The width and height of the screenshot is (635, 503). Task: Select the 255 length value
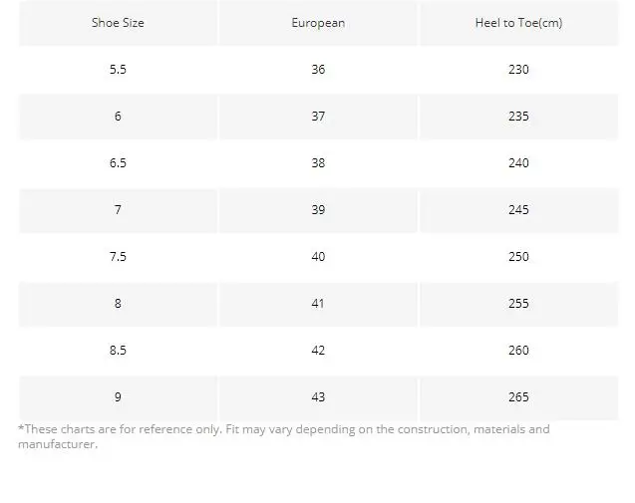pyautogui.click(x=518, y=304)
